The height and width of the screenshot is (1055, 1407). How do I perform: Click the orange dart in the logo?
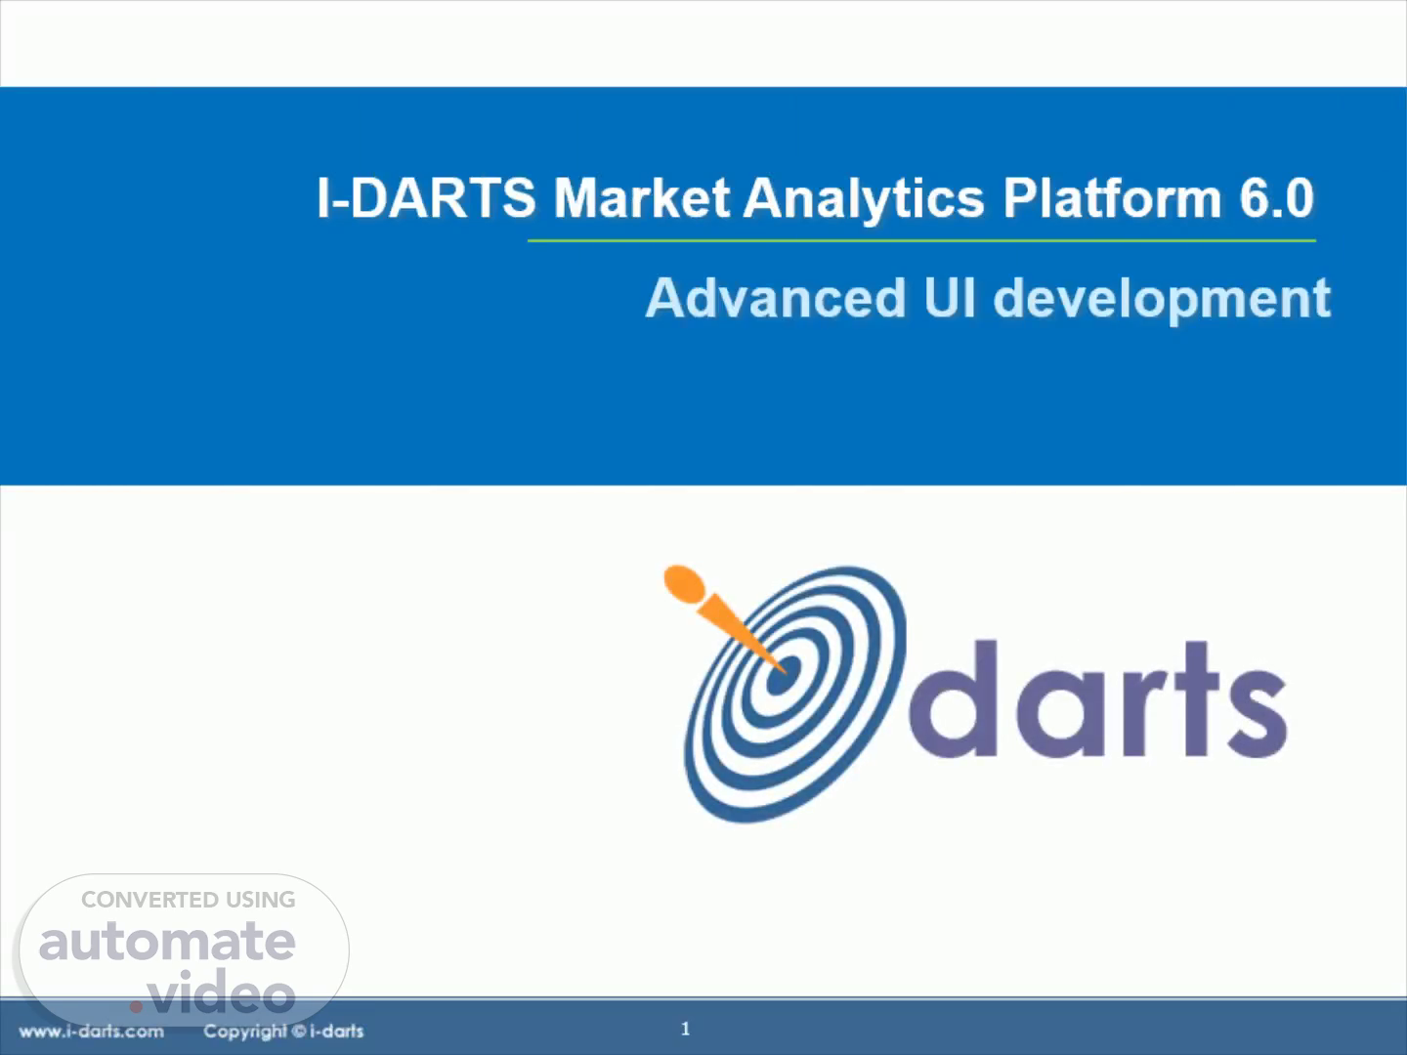pyautogui.click(x=721, y=615)
